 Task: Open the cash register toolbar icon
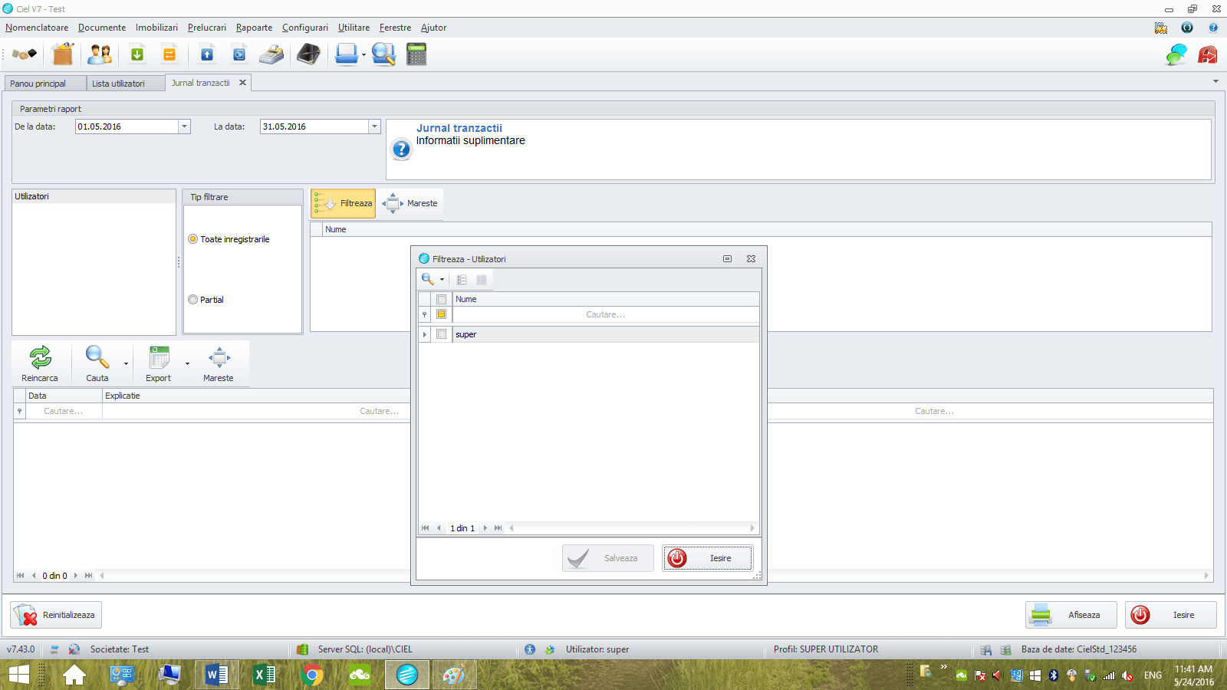click(271, 54)
